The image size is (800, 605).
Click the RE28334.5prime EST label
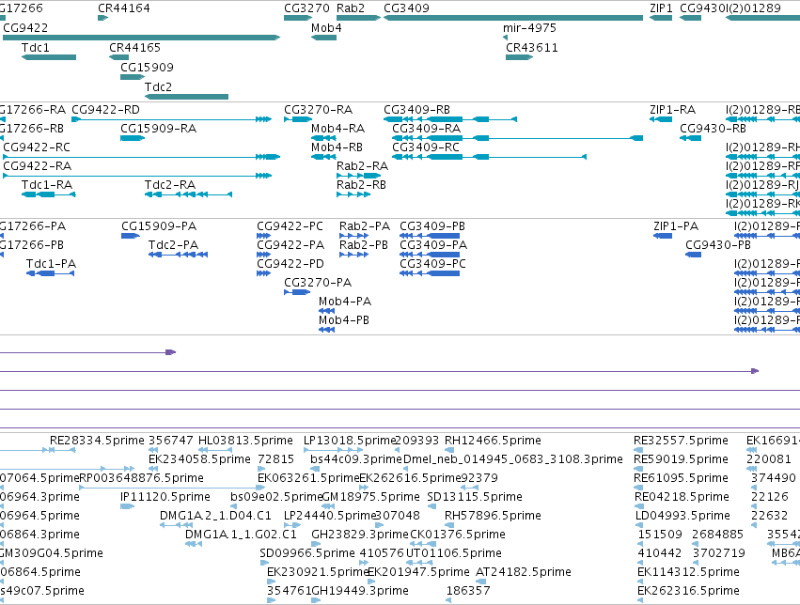click(97, 441)
